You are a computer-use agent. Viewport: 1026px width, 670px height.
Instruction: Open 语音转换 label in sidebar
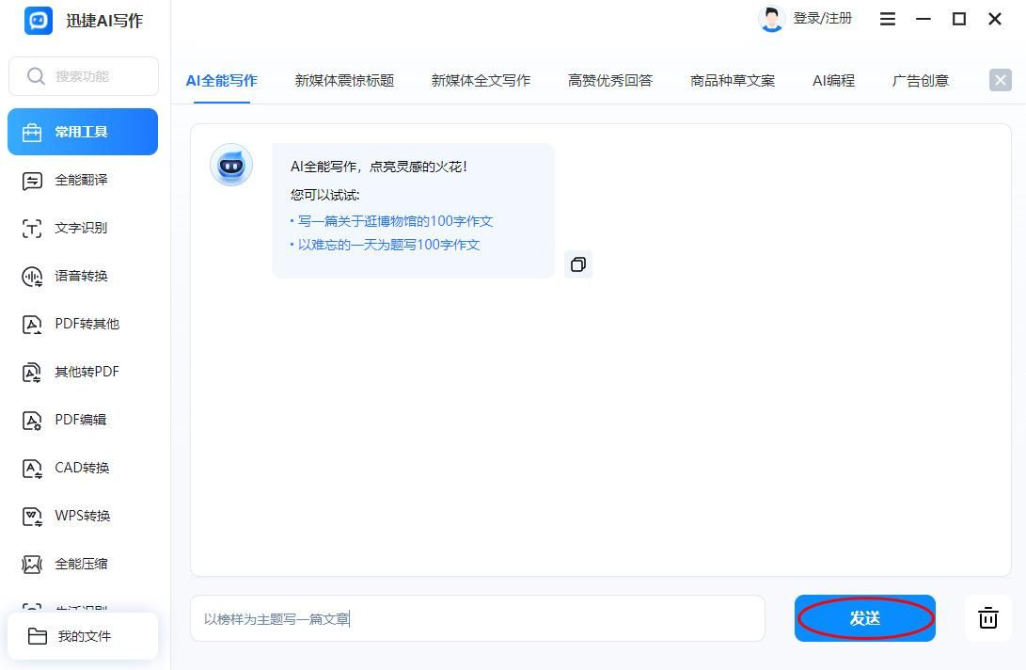(x=81, y=276)
